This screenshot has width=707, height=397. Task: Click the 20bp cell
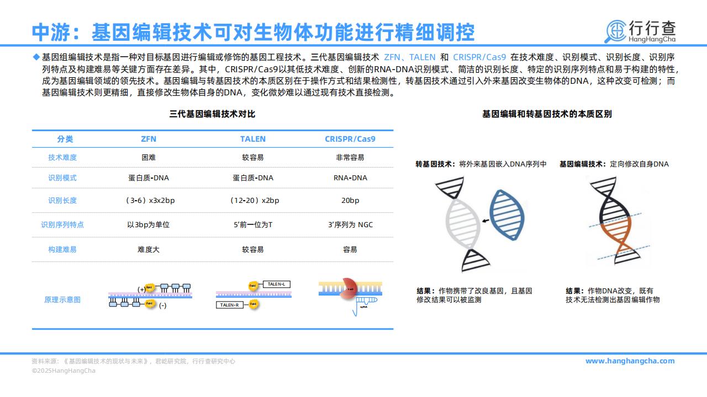pos(350,200)
